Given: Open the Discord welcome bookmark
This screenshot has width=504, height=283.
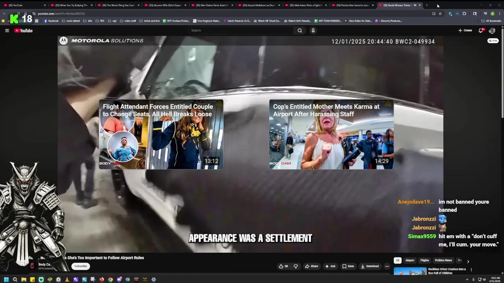Looking at the screenshot, I should (x=389, y=21).
